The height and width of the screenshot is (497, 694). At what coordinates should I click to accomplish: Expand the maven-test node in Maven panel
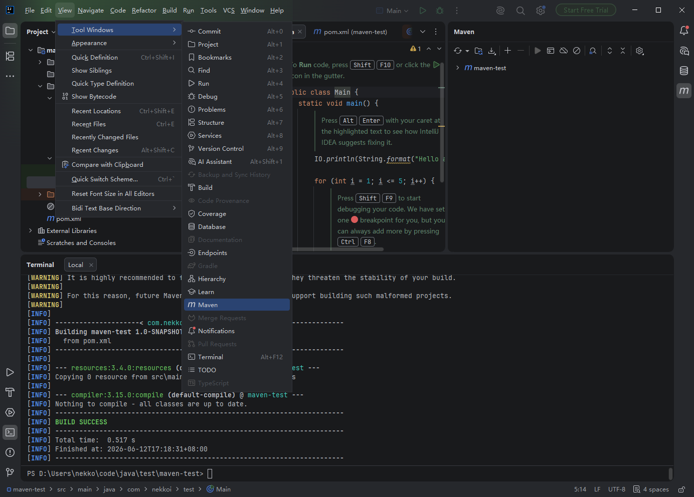457,68
